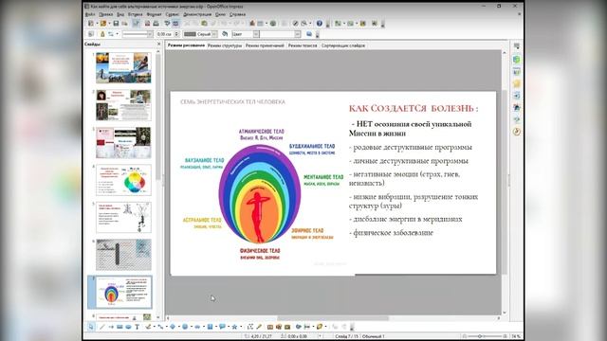Click the 74 % zoom value in status bar

(x=516, y=336)
